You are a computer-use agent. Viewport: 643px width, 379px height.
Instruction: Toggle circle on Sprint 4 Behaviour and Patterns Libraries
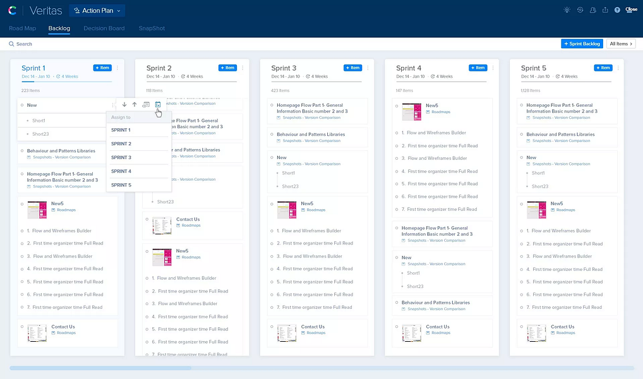[x=397, y=303]
